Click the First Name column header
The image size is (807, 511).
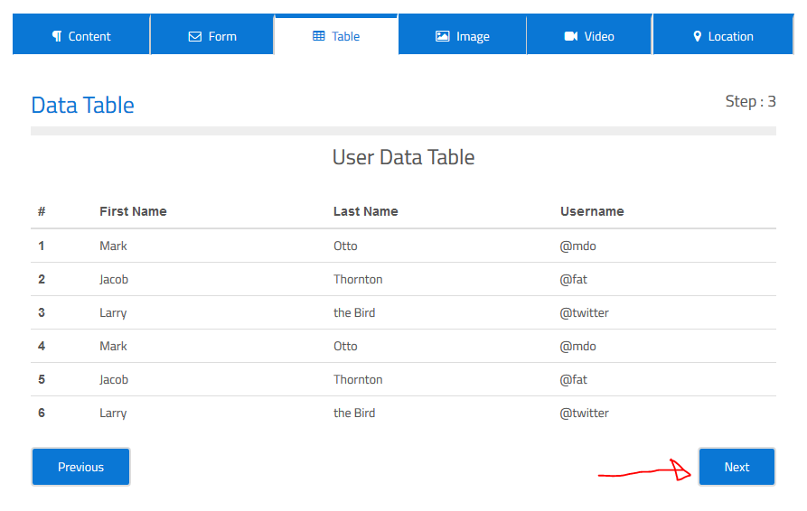(134, 211)
